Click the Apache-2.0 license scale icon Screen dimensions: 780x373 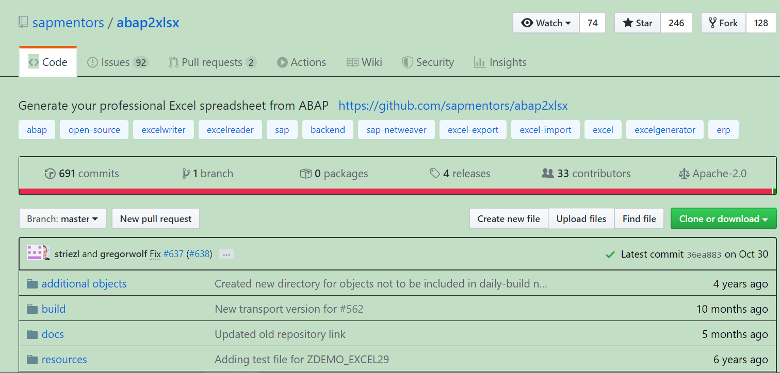[684, 174]
